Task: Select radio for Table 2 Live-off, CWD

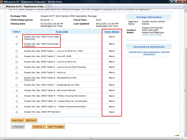Action: pyautogui.click(x=17, y=57)
